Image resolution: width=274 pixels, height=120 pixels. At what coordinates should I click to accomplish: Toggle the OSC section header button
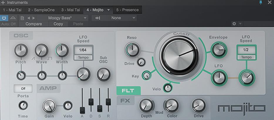(x=21, y=36)
